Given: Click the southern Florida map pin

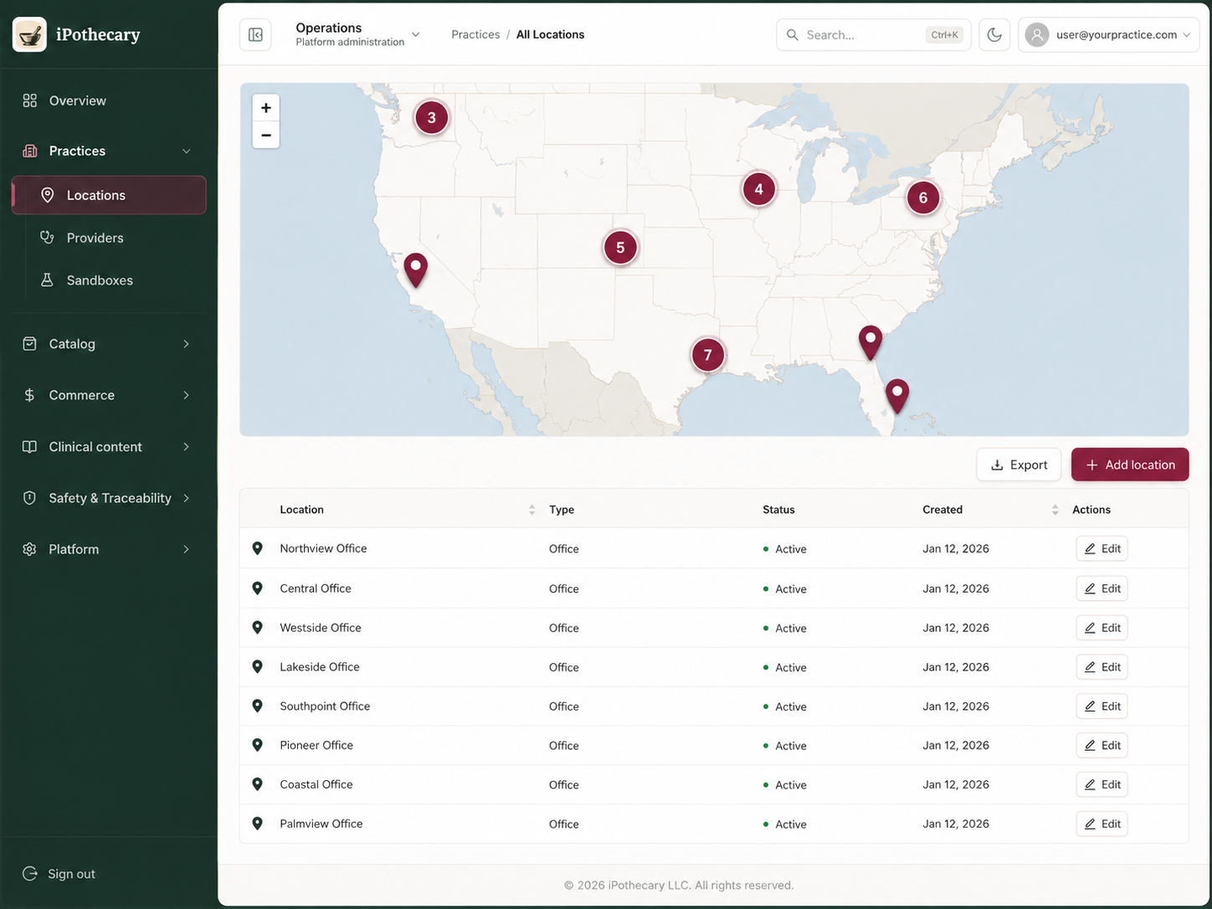Looking at the screenshot, I should (897, 395).
